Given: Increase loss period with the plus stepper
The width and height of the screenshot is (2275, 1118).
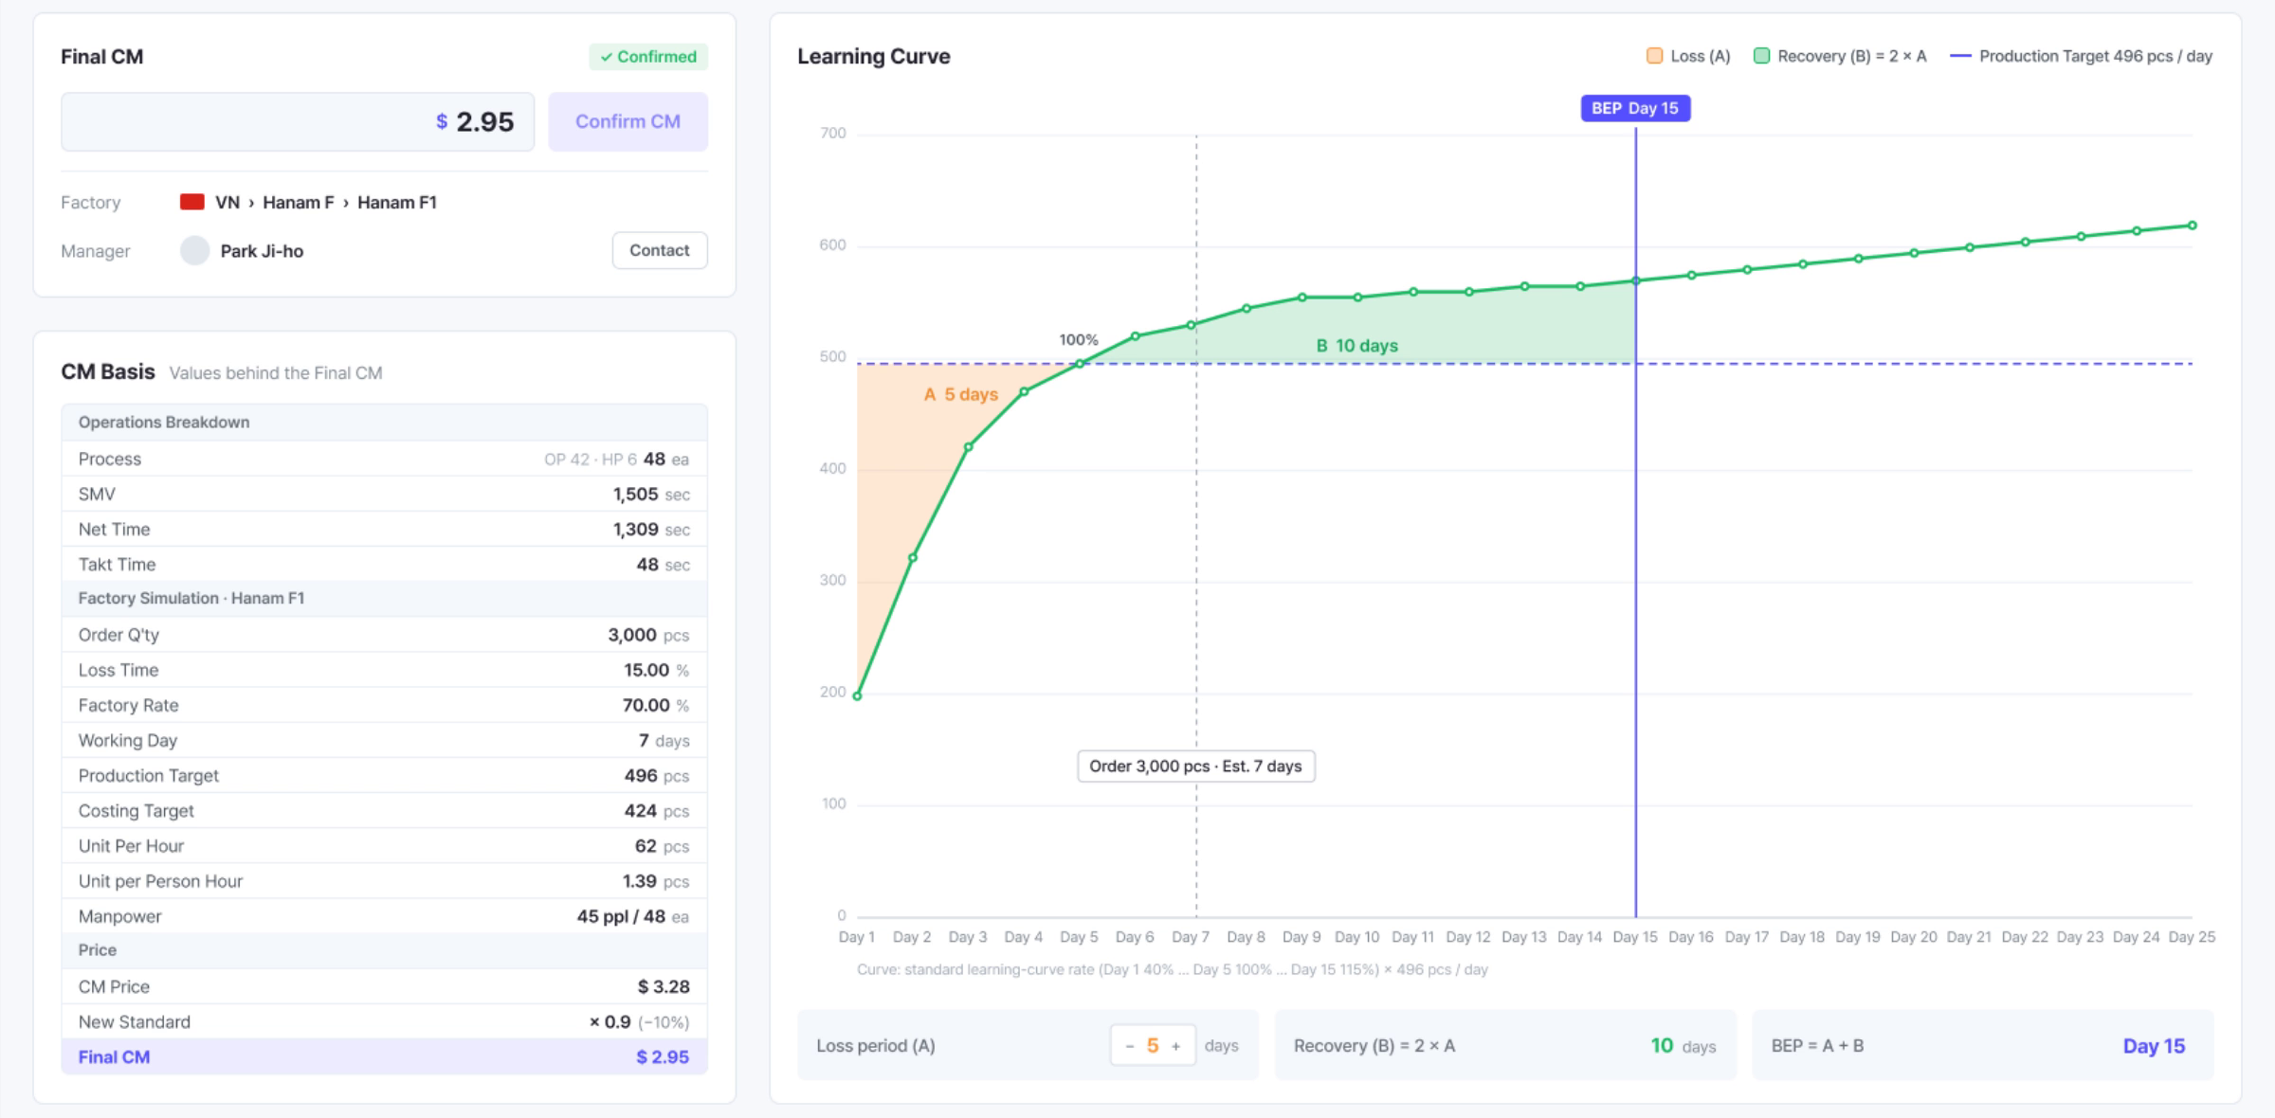Looking at the screenshot, I should [x=1175, y=1046].
